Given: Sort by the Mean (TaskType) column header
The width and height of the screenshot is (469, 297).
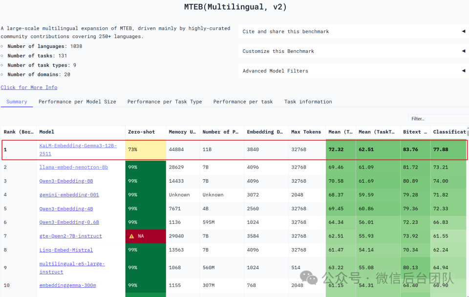Looking at the screenshot, I should [x=378, y=132].
